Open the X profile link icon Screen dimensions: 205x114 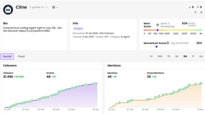(195, 12)
